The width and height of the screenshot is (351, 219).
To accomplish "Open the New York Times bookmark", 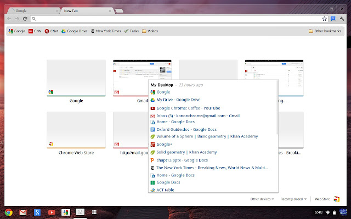I will tap(106, 31).
